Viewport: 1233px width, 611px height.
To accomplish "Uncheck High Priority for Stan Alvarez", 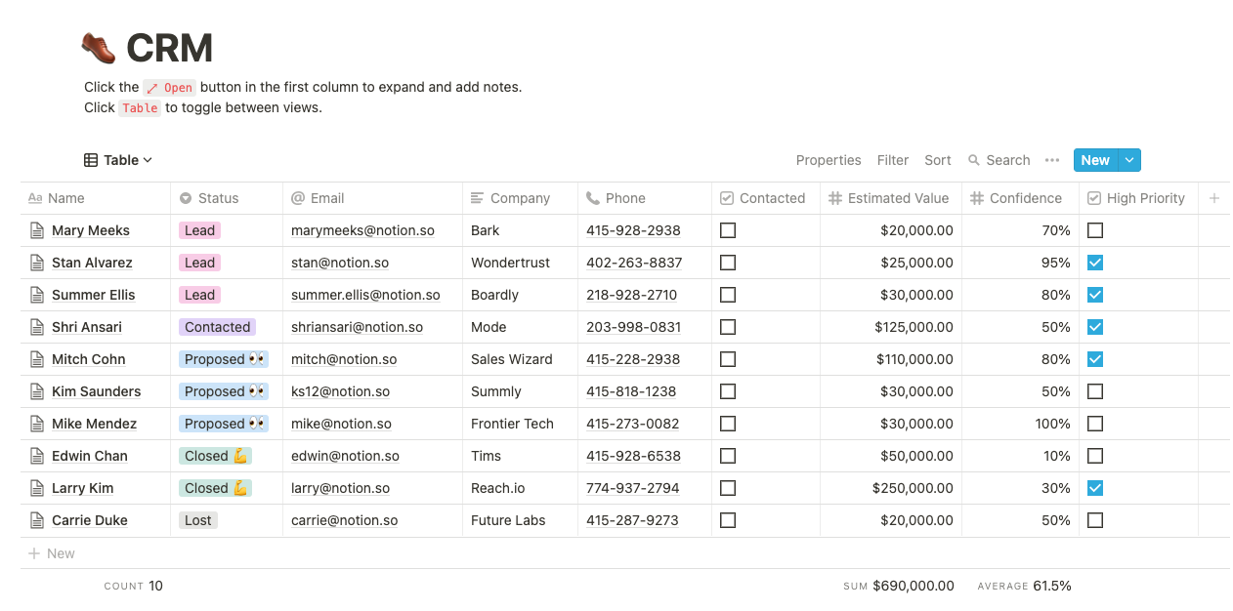I will click(1095, 263).
